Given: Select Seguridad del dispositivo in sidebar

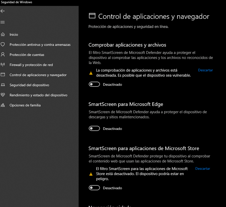Looking at the screenshot, I should (29, 85).
